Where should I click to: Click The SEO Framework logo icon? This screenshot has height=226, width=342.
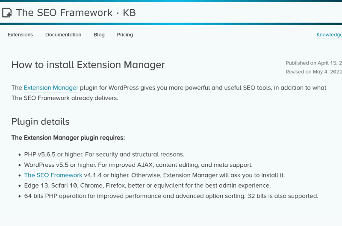click(x=7, y=13)
